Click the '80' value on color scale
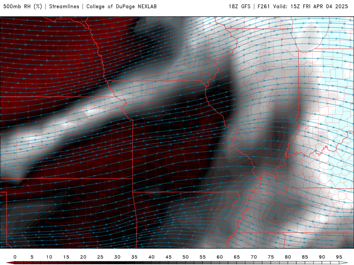This screenshot has width=354, height=265. (x=288, y=257)
